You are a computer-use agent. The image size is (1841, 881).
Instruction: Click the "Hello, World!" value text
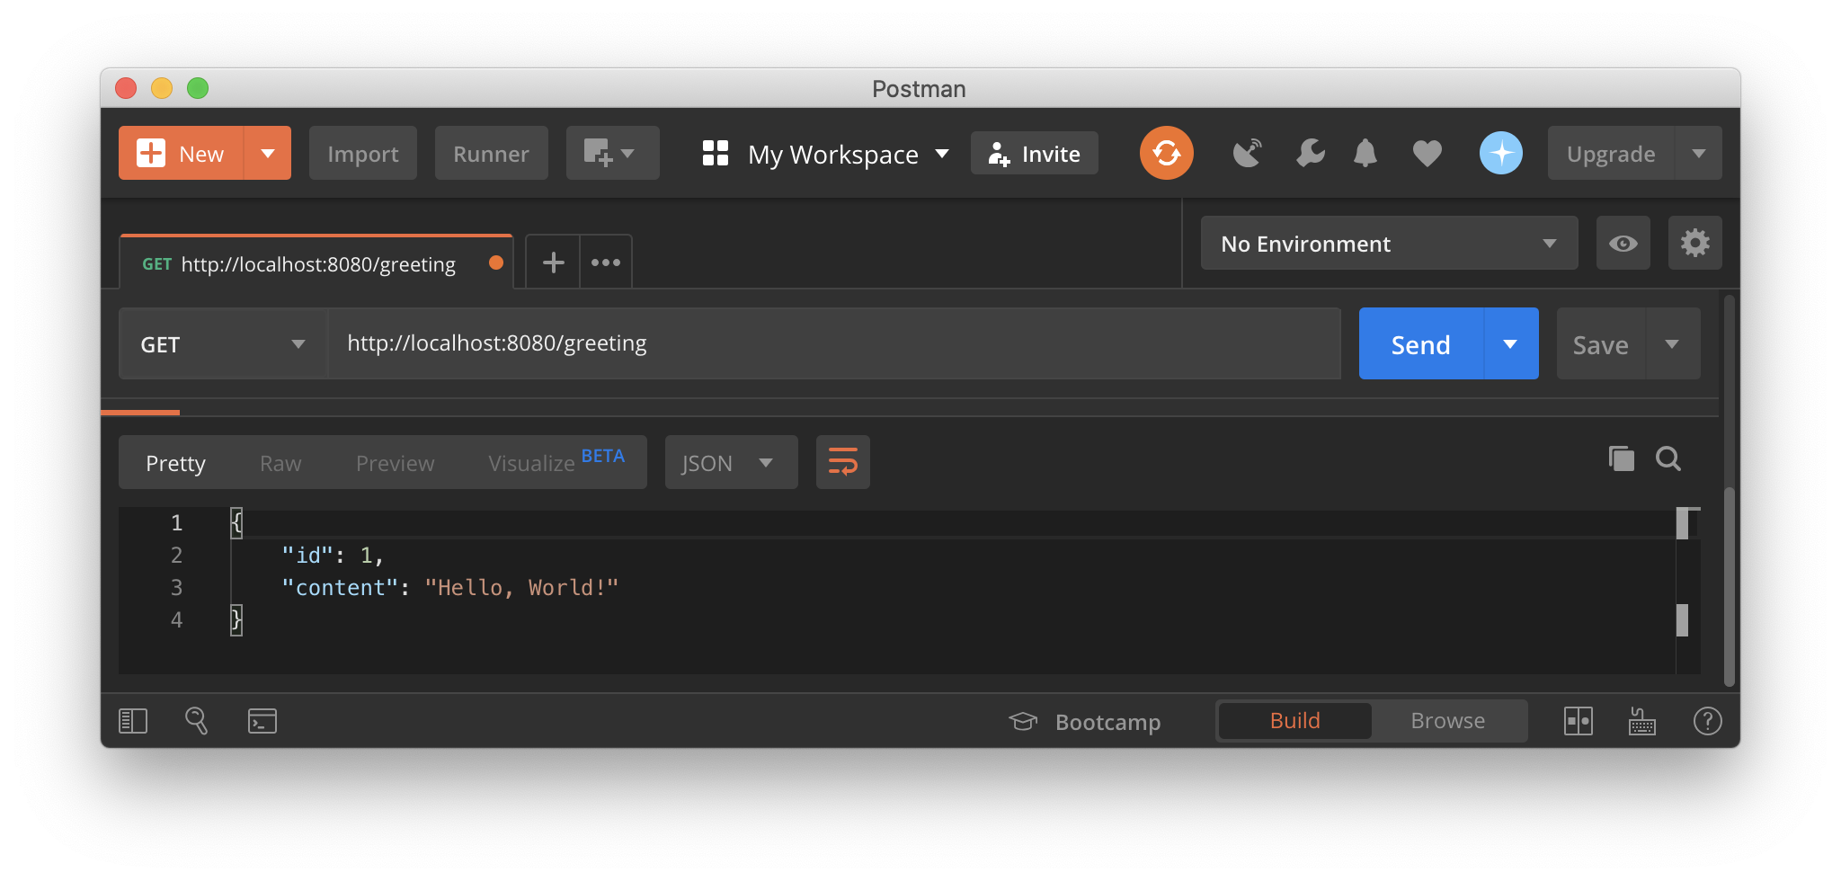tap(521, 588)
